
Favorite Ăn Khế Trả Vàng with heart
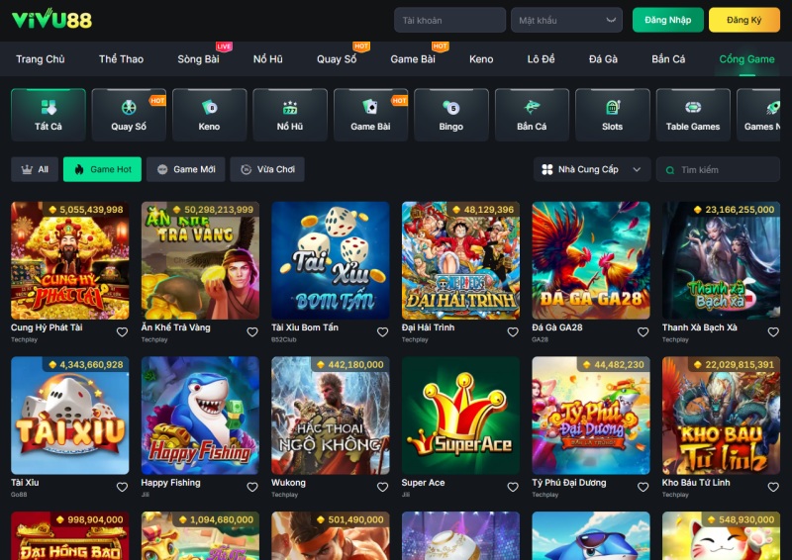click(x=252, y=331)
